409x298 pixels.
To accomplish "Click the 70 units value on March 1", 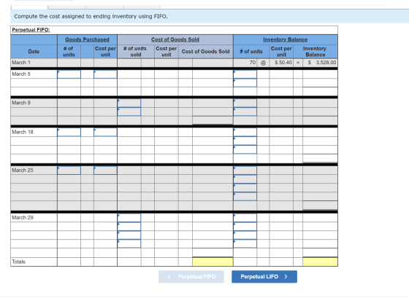I will pos(253,63).
